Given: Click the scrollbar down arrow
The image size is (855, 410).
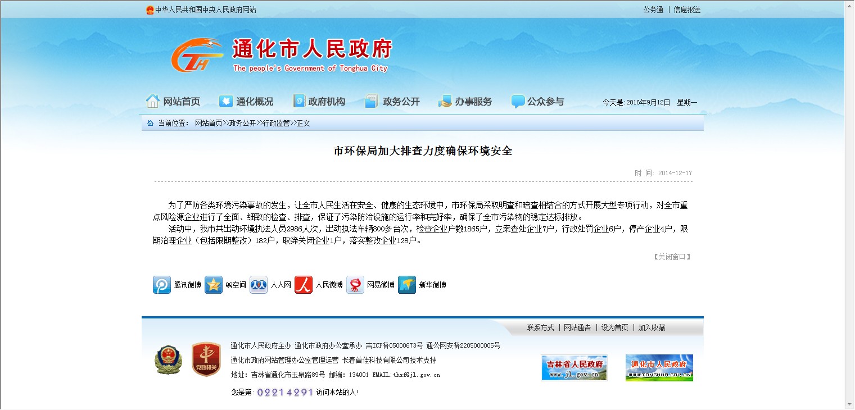Looking at the screenshot, I should point(849,404).
